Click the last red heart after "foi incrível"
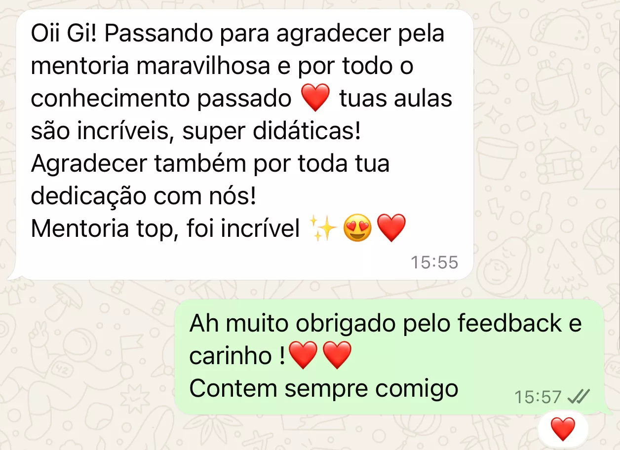The image size is (620, 450). [x=391, y=228]
